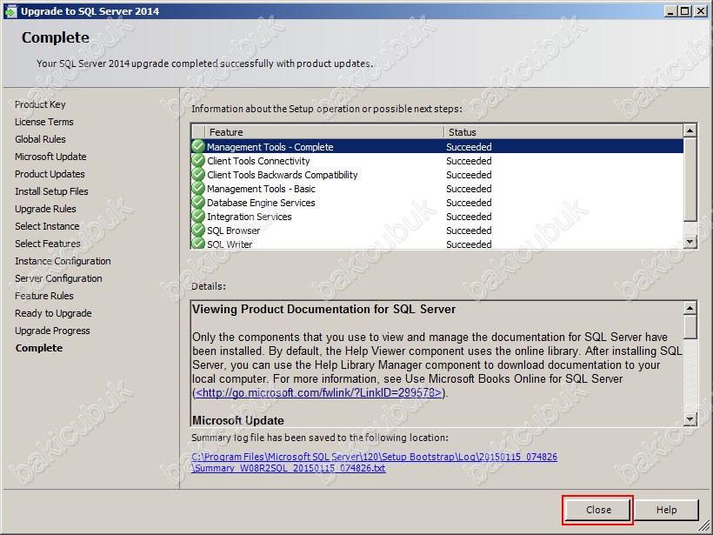The width and height of the screenshot is (713, 535).
Task: Select the SQL Browser feature row
Action: click(437, 231)
